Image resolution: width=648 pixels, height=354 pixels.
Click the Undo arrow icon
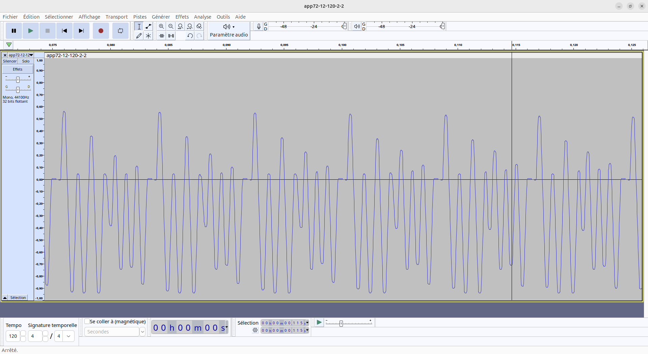[190, 35]
